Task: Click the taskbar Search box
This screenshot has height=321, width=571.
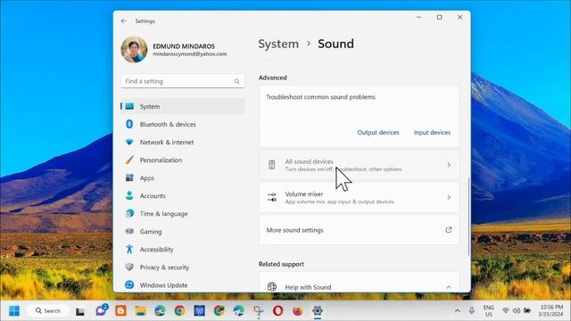Action: 47,311
